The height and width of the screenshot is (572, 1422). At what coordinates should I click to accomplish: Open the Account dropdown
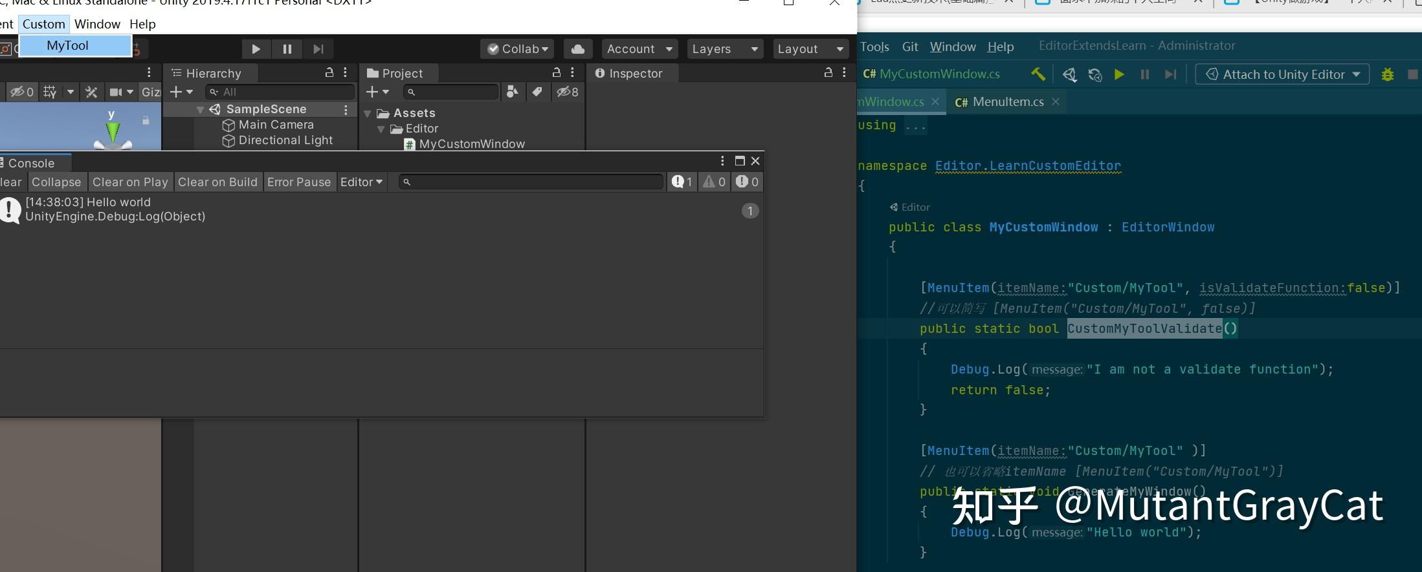coord(639,49)
